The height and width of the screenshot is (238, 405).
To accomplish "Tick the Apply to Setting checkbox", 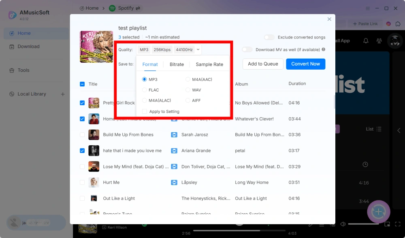I will click(145, 111).
